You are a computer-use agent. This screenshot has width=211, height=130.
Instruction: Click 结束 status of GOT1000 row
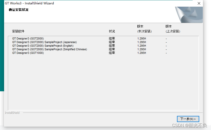(112, 53)
